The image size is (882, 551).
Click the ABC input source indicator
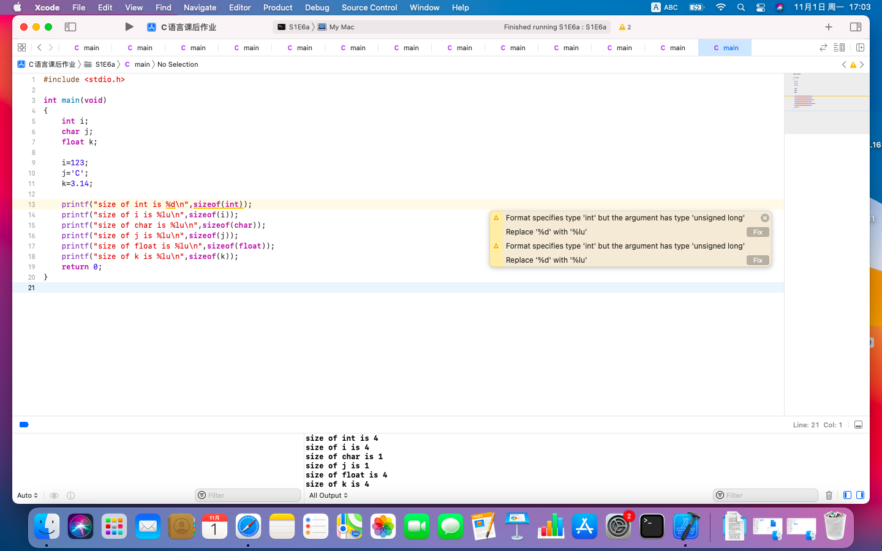coord(665,7)
